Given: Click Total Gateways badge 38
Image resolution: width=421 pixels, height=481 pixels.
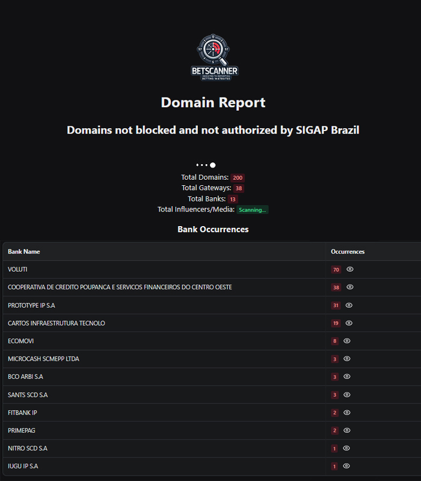Looking at the screenshot, I should pyautogui.click(x=239, y=188).
